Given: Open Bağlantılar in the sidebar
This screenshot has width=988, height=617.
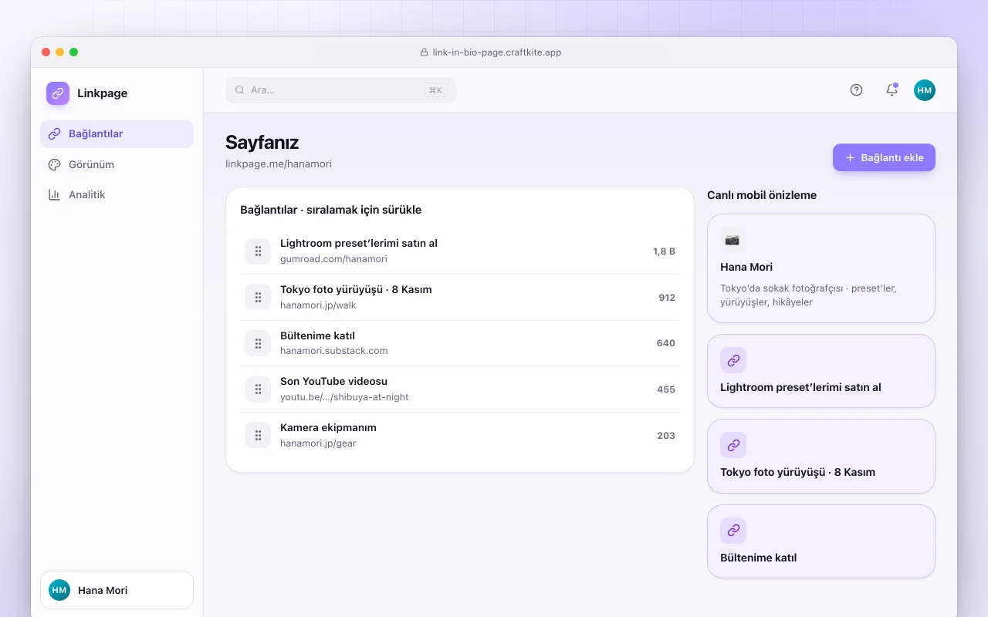Looking at the screenshot, I should pyautogui.click(x=117, y=134).
